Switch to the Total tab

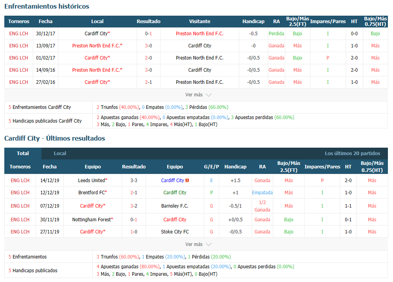pos(23,154)
